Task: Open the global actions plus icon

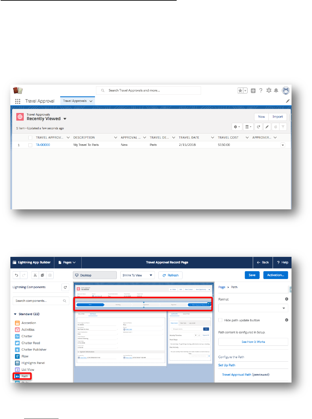Action: point(253,91)
